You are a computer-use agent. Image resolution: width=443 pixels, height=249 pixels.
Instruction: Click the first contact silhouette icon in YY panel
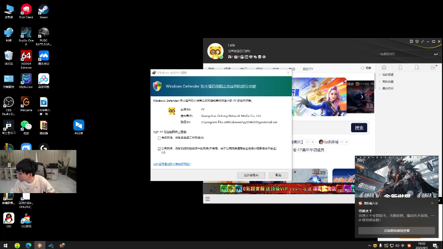click(x=400, y=68)
